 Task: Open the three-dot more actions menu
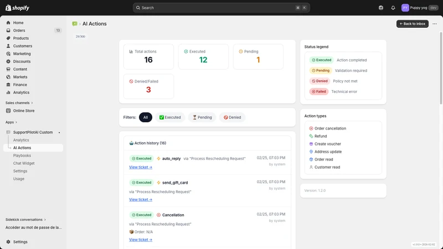tap(435, 24)
